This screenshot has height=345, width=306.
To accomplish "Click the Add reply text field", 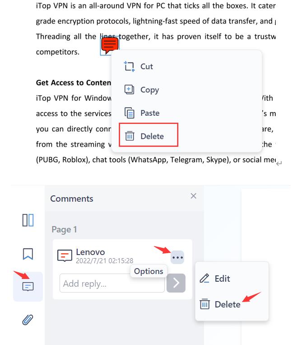I will [112, 283].
